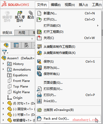Select Front Plane in the feature tree

coord(21,81)
